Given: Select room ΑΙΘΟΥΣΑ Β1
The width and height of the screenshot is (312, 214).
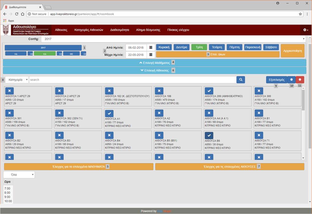Looking at the screenshot, I should tap(259, 113).
